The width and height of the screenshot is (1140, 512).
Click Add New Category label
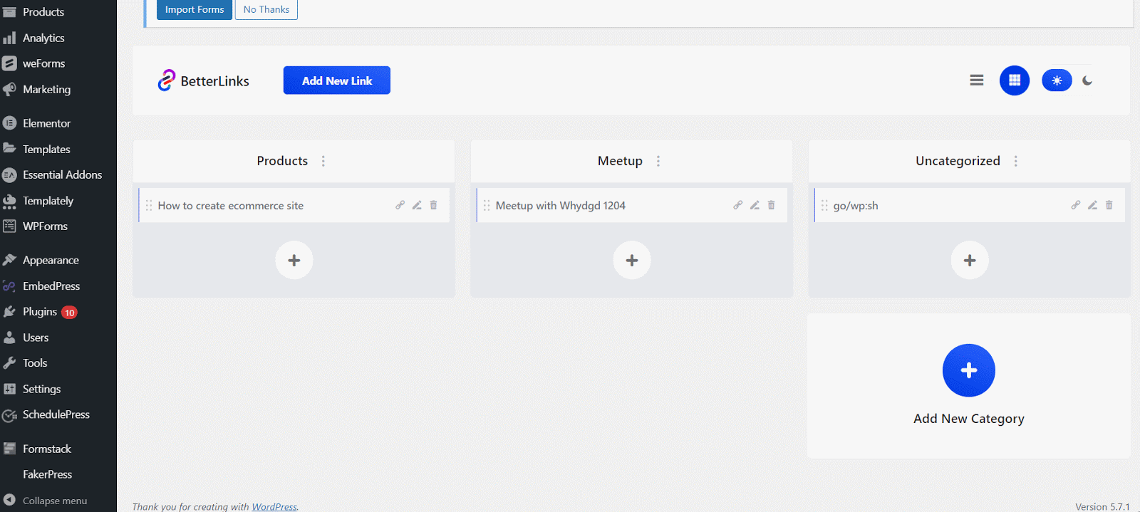[969, 419]
